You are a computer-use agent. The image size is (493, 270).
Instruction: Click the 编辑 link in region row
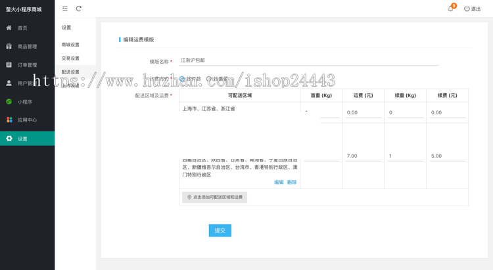[279, 182]
